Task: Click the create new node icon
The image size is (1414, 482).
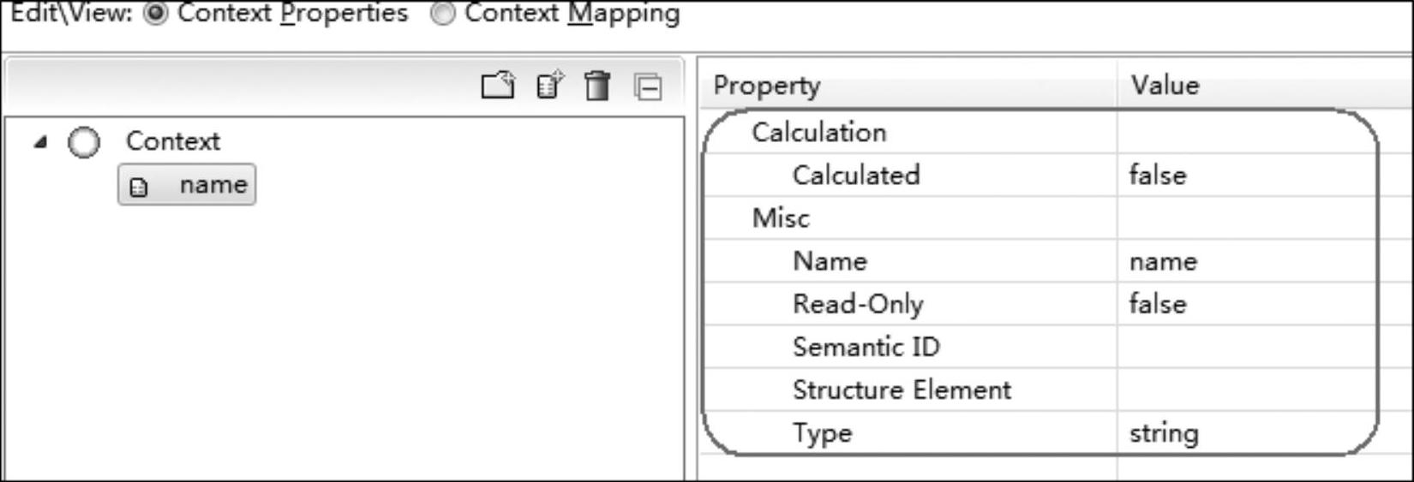Action: (x=498, y=85)
